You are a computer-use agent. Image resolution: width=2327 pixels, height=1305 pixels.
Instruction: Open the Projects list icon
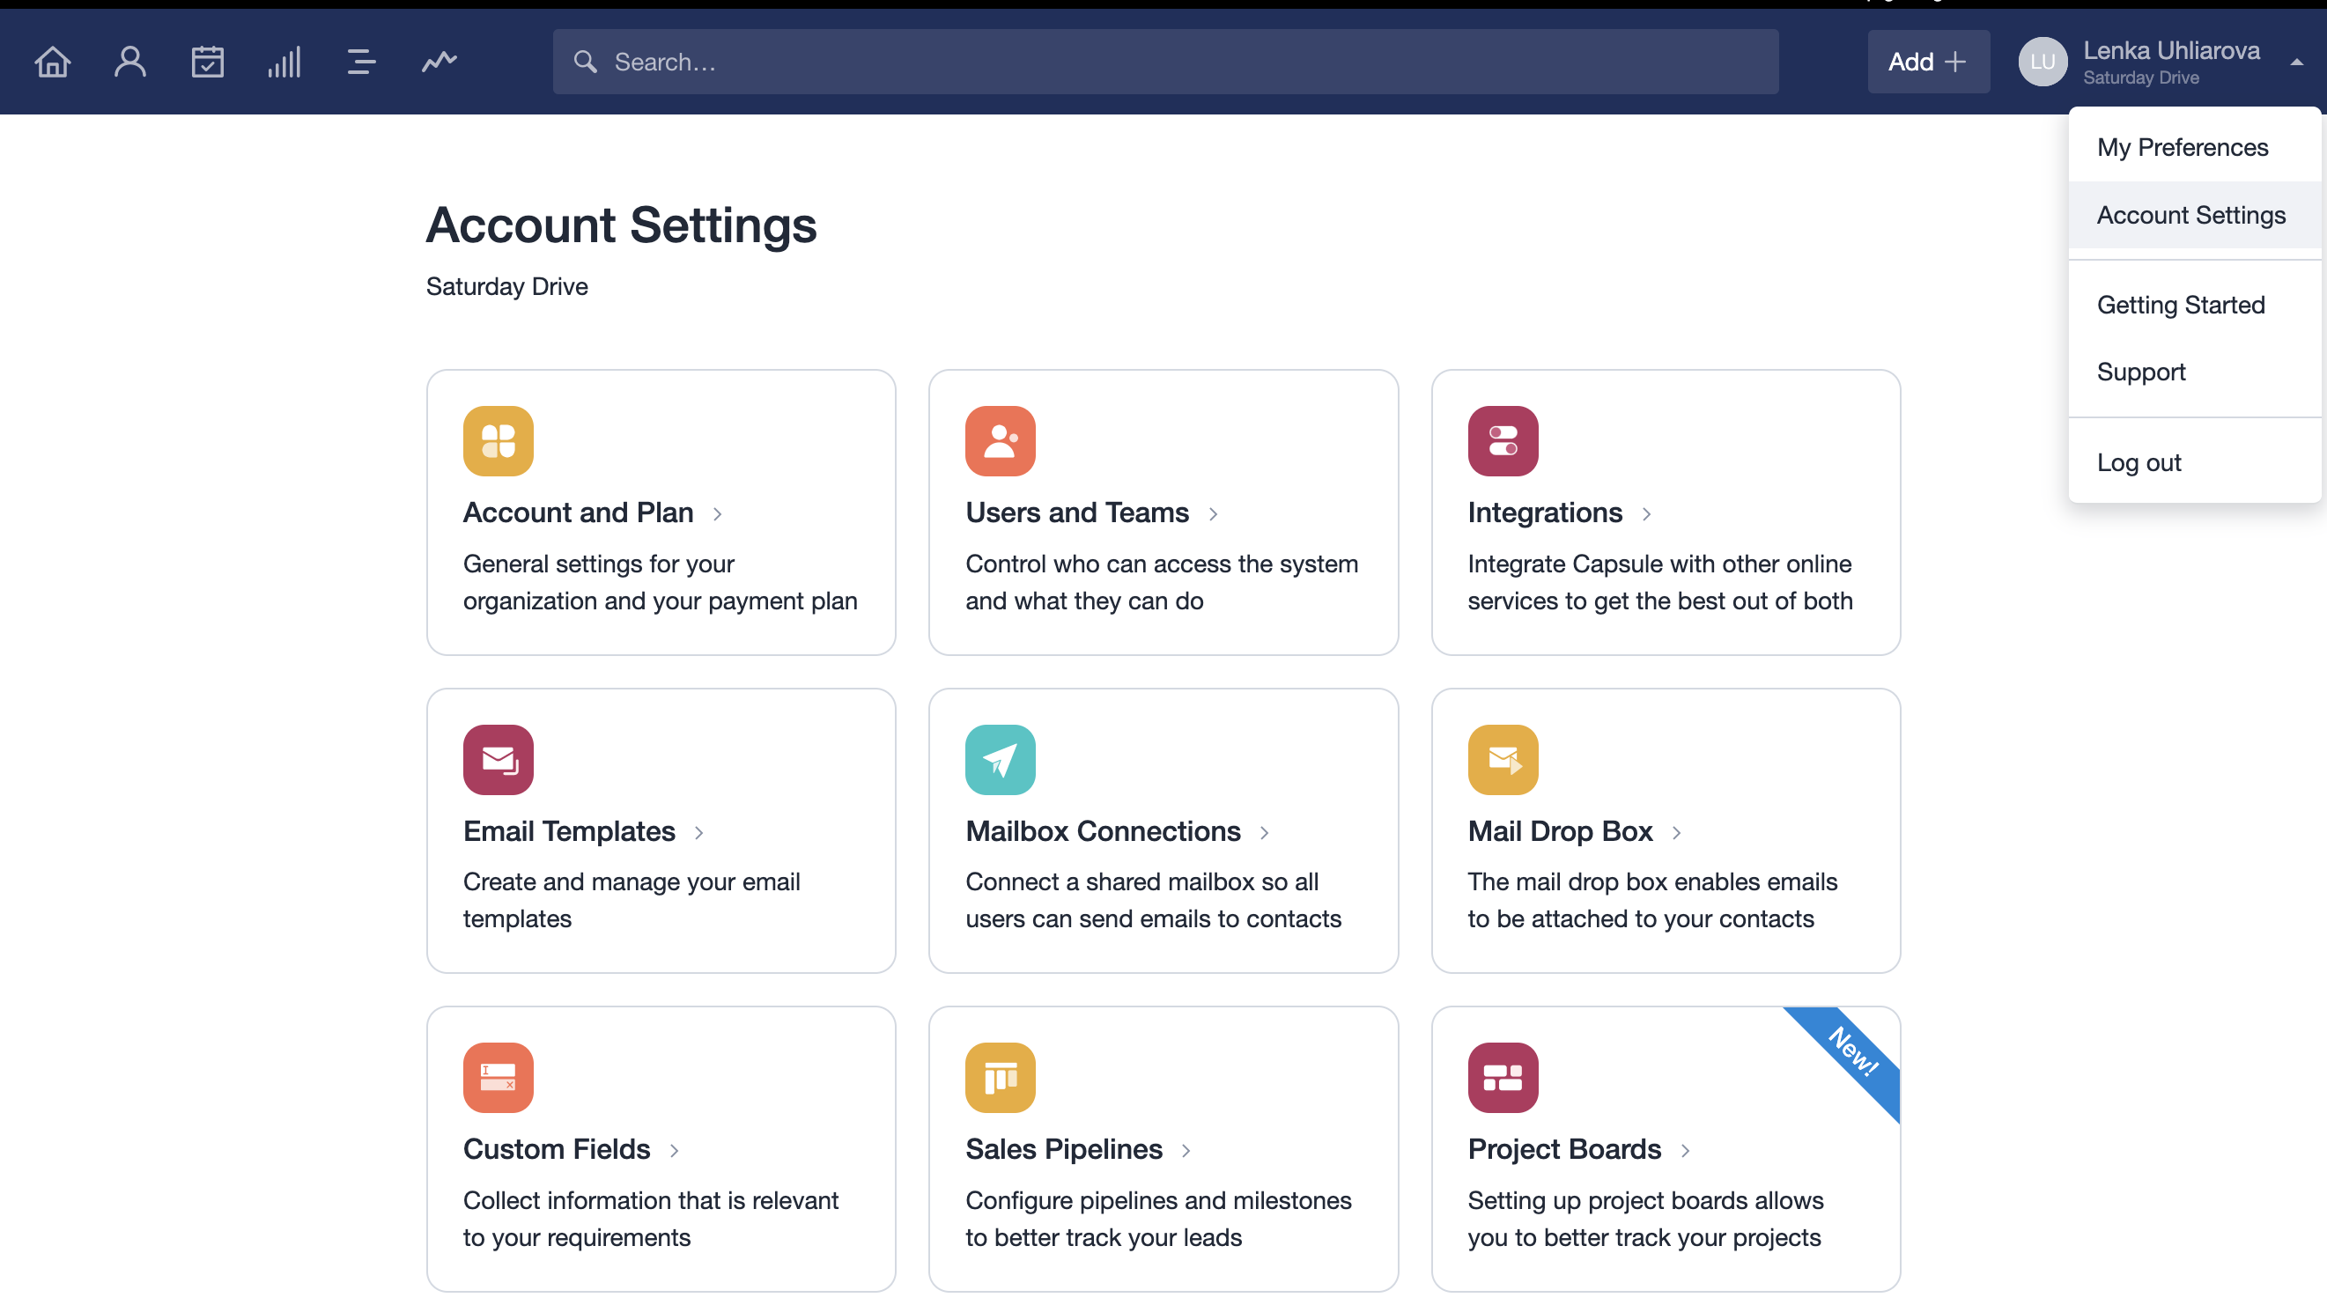360,62
